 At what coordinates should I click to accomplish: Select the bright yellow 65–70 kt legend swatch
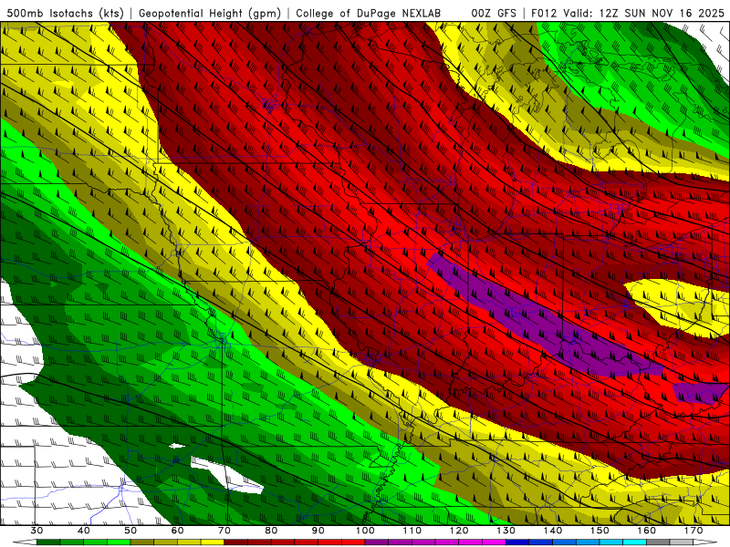[213, 542]
